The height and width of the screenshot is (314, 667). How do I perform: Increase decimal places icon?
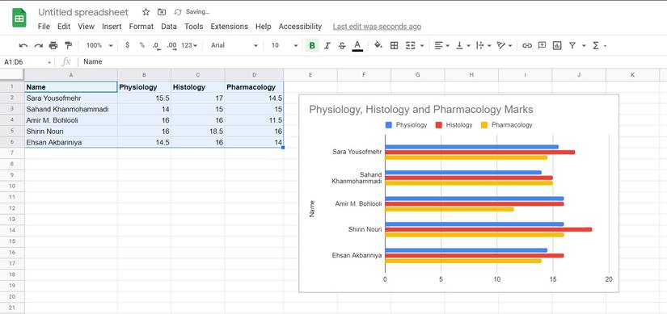click(x=172, y=45)
